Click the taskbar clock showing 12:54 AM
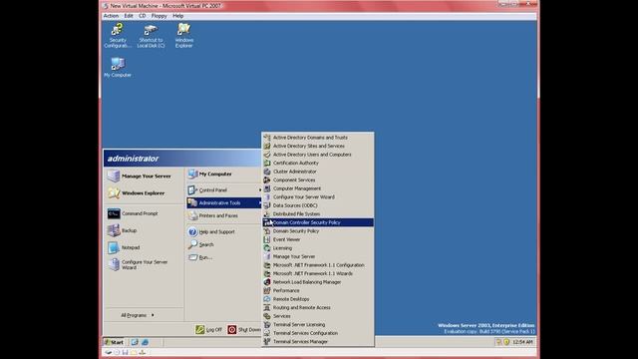Screen dimensions: 638x359 (522, 342)
